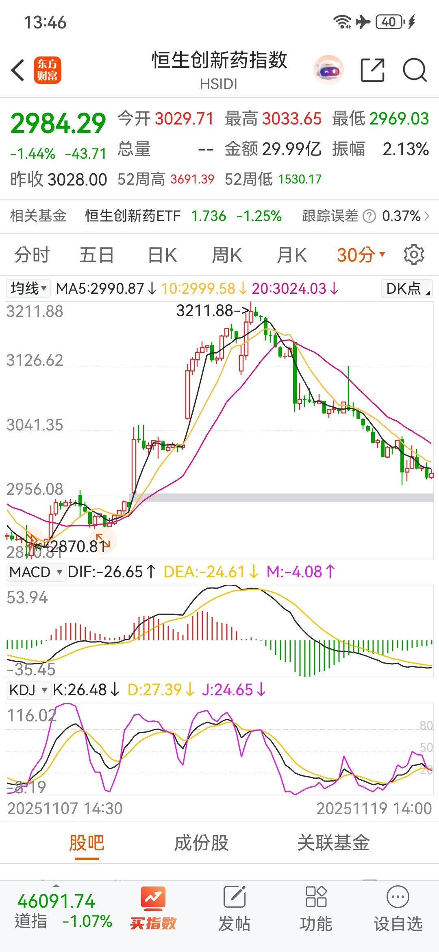The width and height of the screenshot is (439, 952).
Task: Tap the MA5:2990.87 readout
Action: pos(106,288)
